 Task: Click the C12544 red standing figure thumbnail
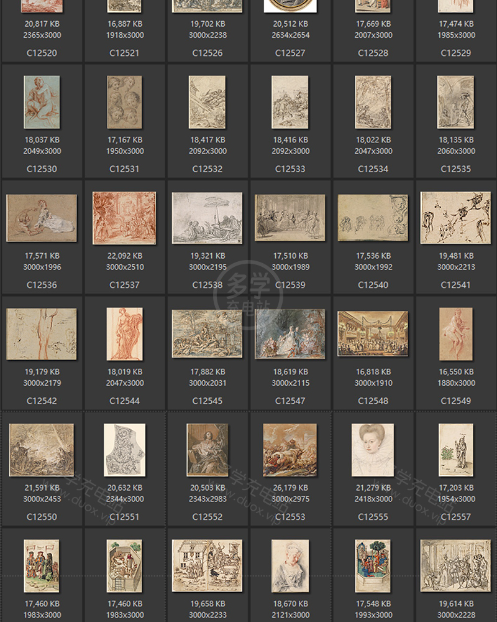pos(124,333)
